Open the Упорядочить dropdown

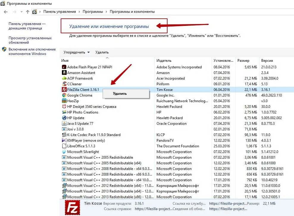[x=76, y=52]
